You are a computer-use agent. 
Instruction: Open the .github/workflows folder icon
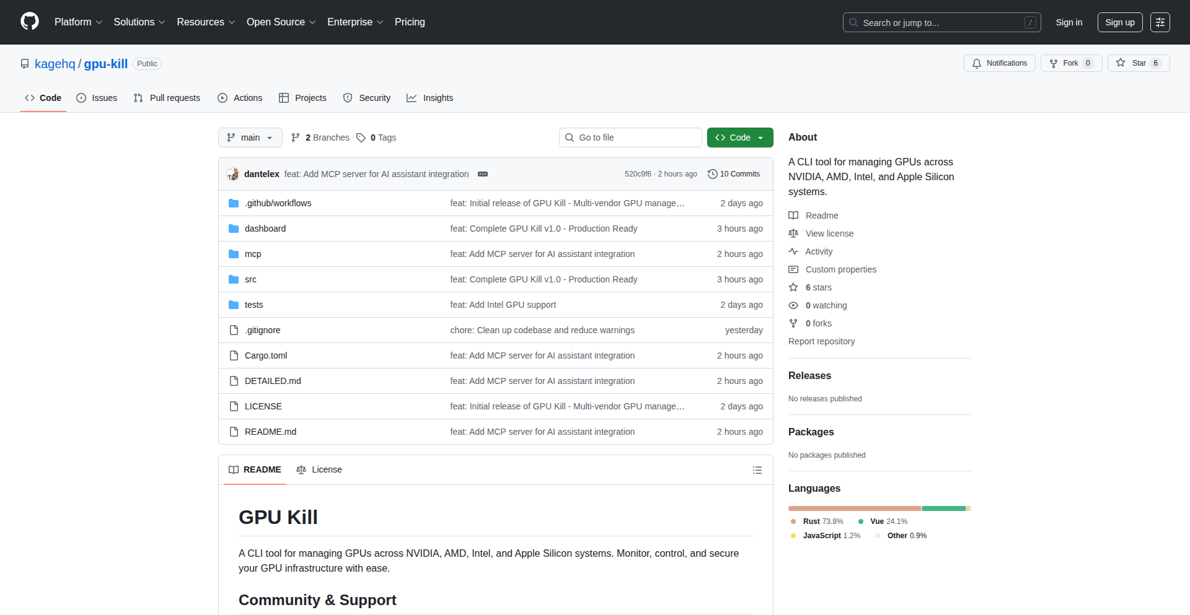click(x=234, y=203)
